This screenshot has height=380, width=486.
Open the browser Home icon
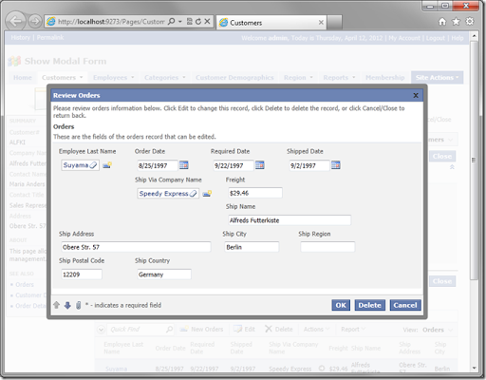(x=442, y=22)
